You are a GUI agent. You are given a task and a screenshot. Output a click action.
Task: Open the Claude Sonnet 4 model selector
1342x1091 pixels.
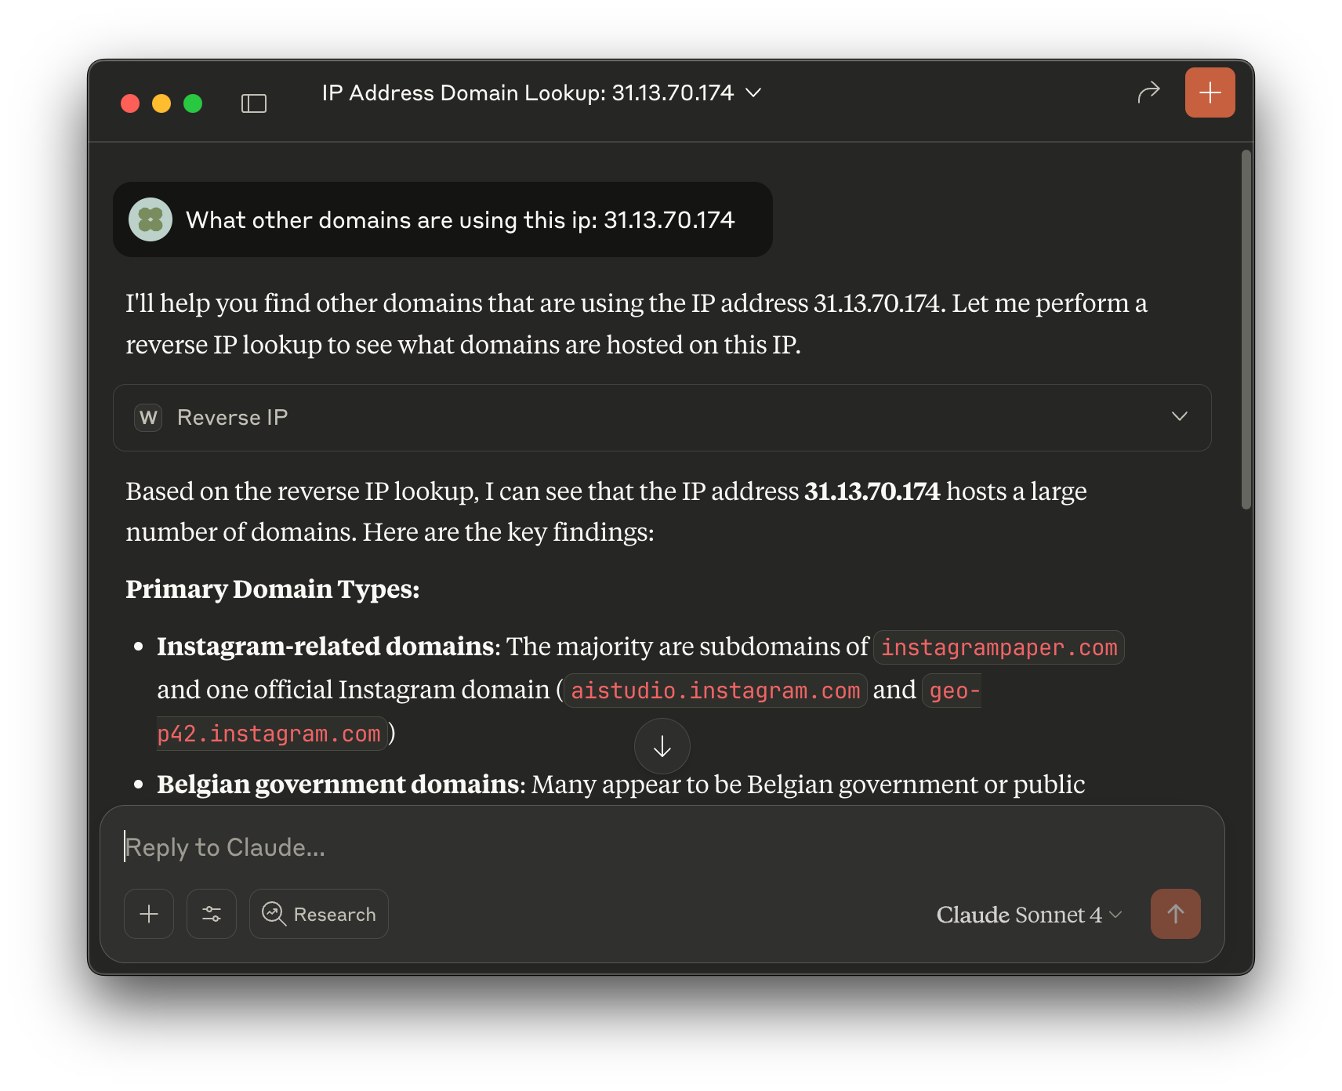[1028, 915]
